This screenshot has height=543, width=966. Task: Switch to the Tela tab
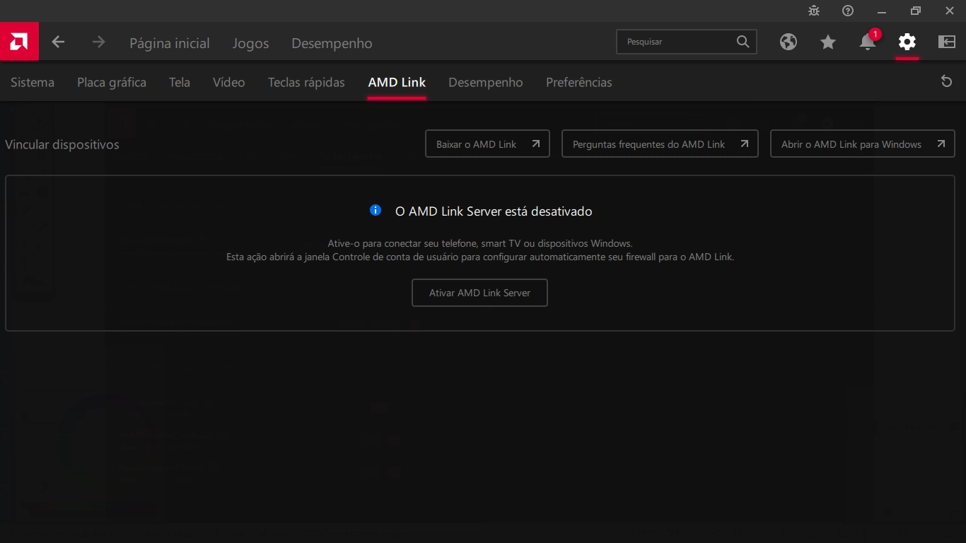coord(180,82)
